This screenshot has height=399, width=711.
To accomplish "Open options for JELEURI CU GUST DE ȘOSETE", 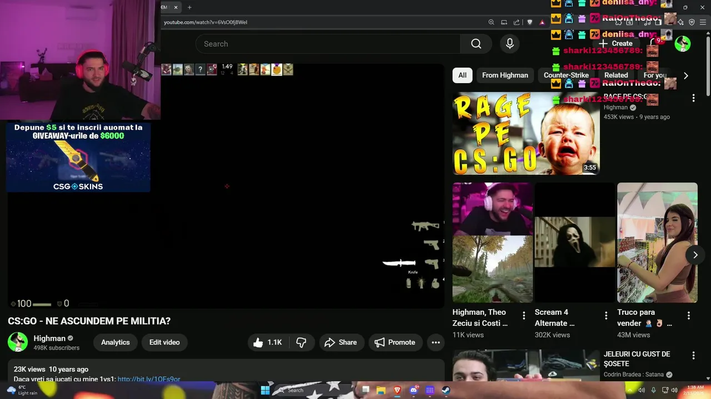I will (x=693, y=355).
